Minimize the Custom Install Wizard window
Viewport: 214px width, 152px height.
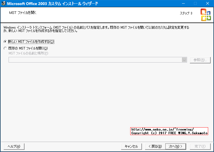click(183, 3)
